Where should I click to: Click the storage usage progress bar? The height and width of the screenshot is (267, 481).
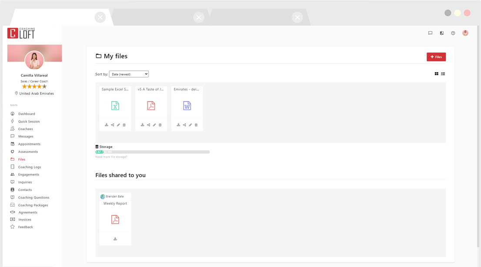[152, 152]
